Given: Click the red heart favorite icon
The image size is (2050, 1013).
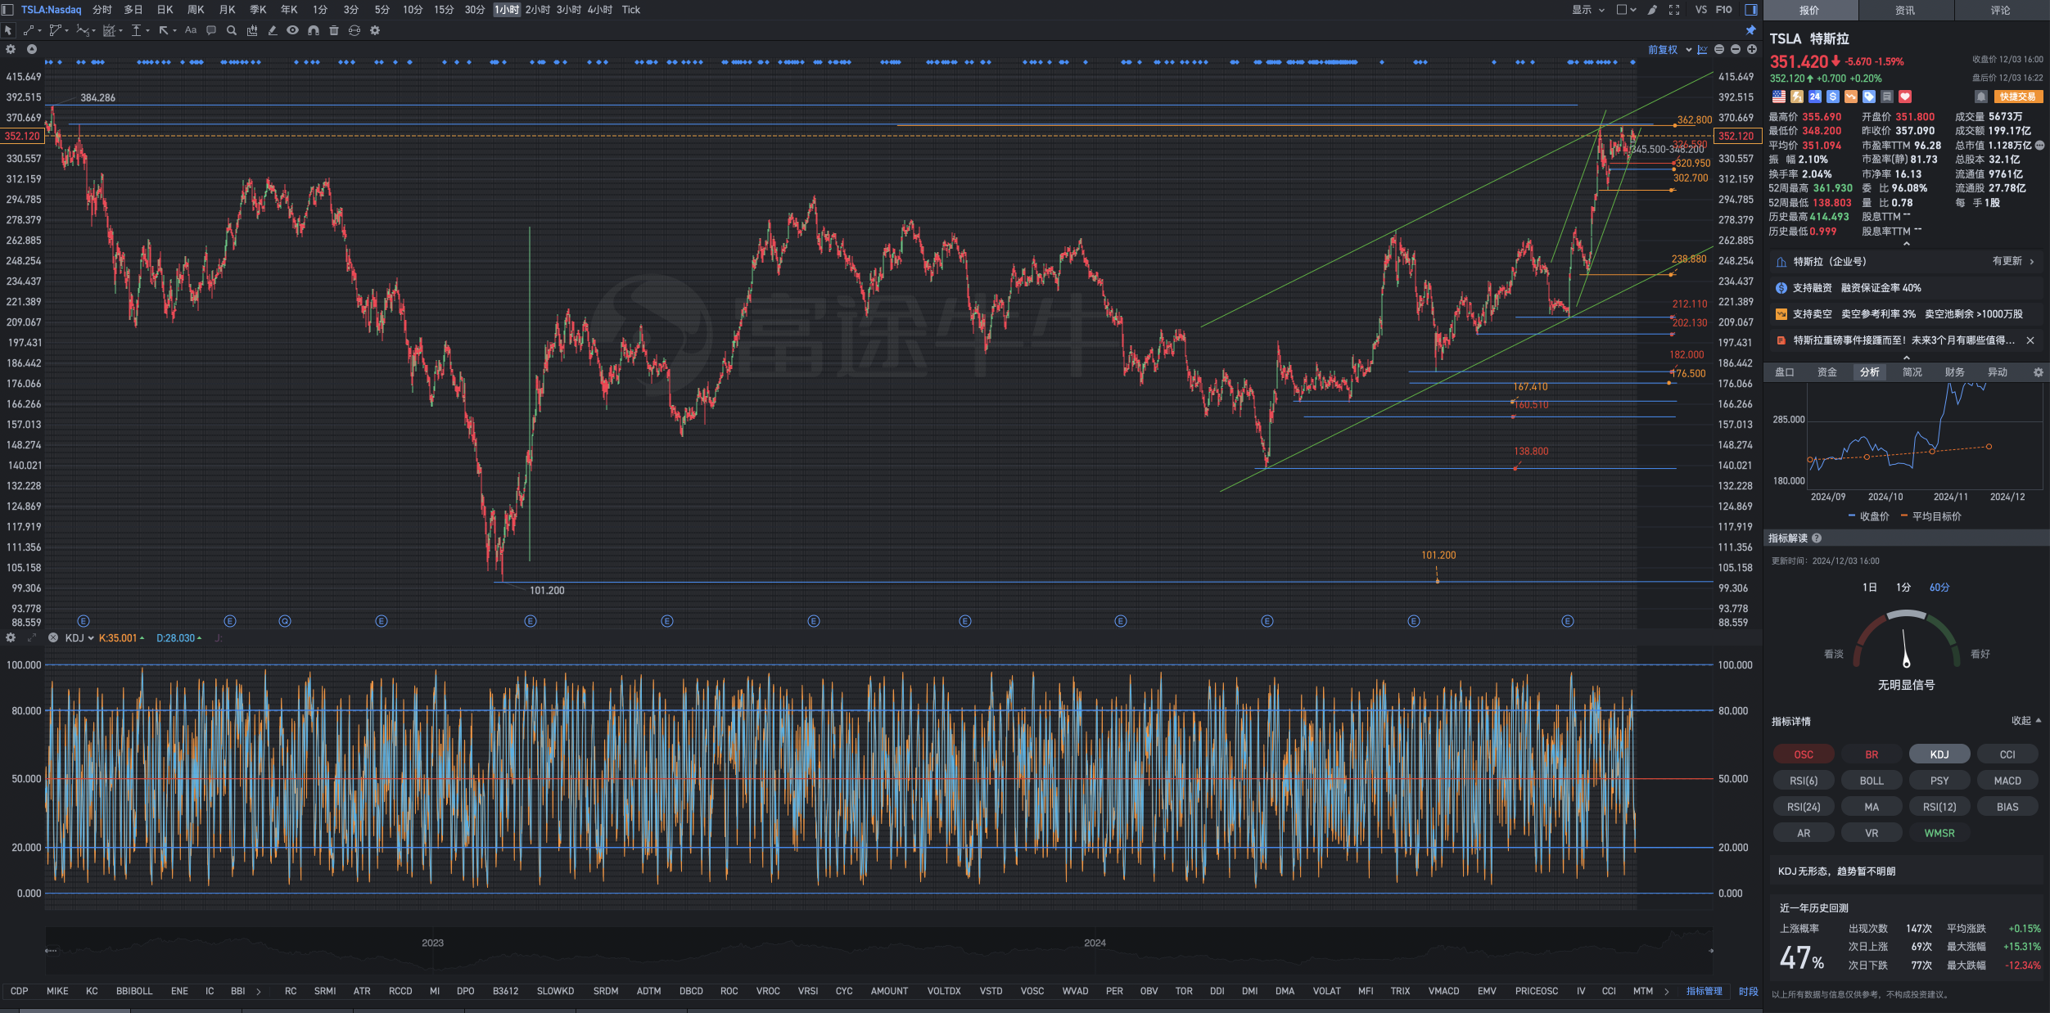Looking at the screenshot, I should coord(1905,97).
